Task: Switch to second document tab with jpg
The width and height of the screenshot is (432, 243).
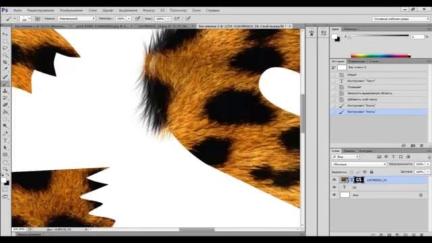Action: 102,26
